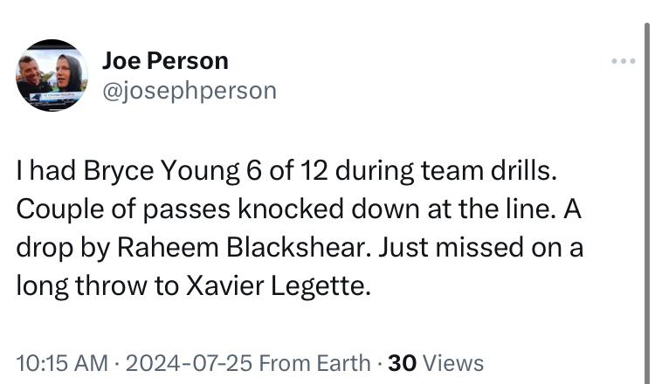Click the @josephperson handle
655x384 pixels.
click(189, 90)
